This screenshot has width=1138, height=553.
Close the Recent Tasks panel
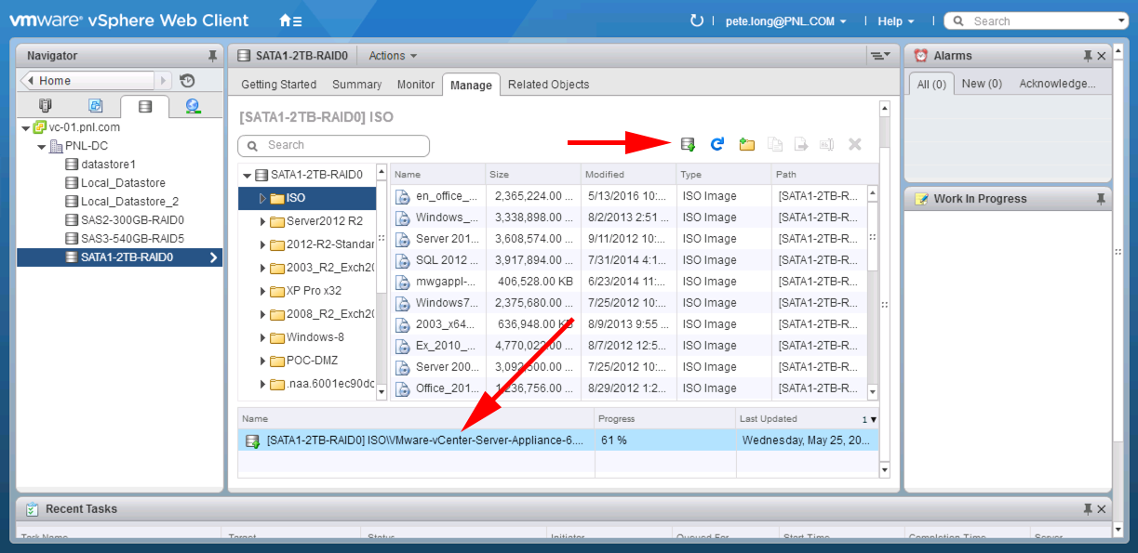1102,509
